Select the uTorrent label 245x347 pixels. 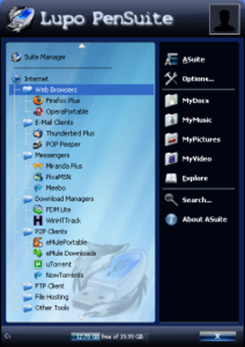pos(59,264)
